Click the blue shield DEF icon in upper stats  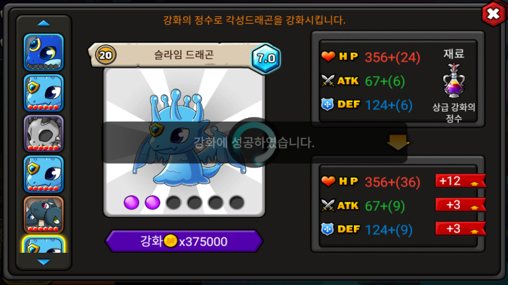click(327, 104)
